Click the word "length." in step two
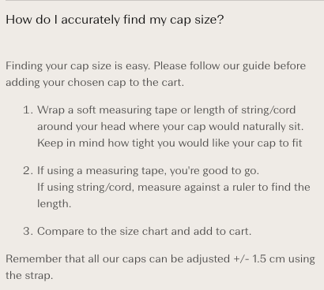 click(55, 204)
